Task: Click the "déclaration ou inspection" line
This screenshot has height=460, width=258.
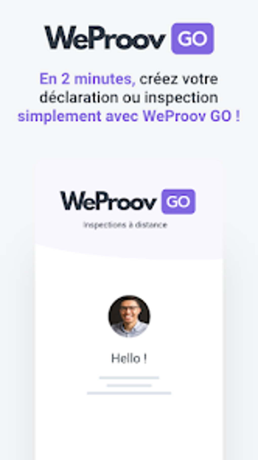Action: pos(129,98)
